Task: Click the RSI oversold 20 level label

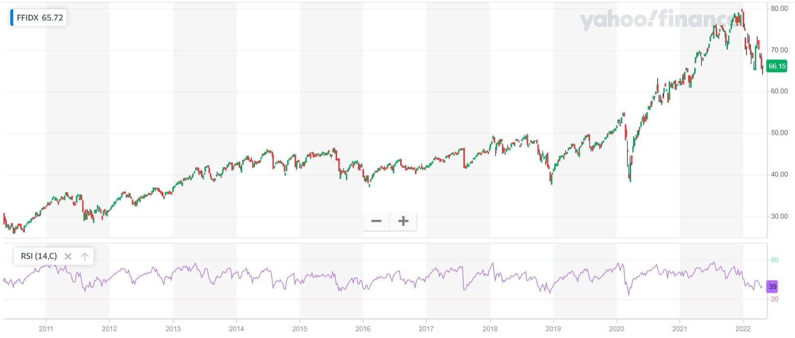Action: (774, 299)
